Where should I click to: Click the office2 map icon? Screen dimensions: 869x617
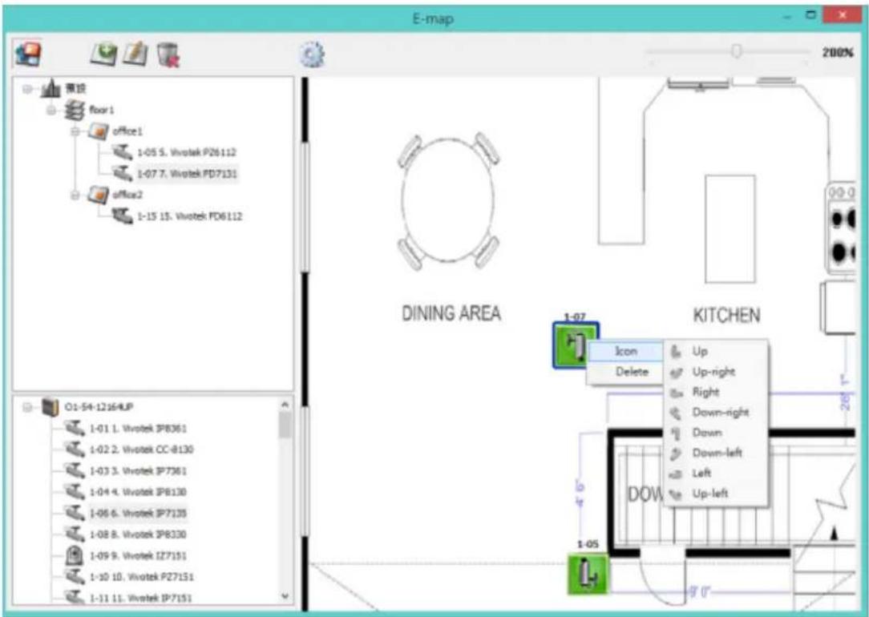tap(98, 195)
